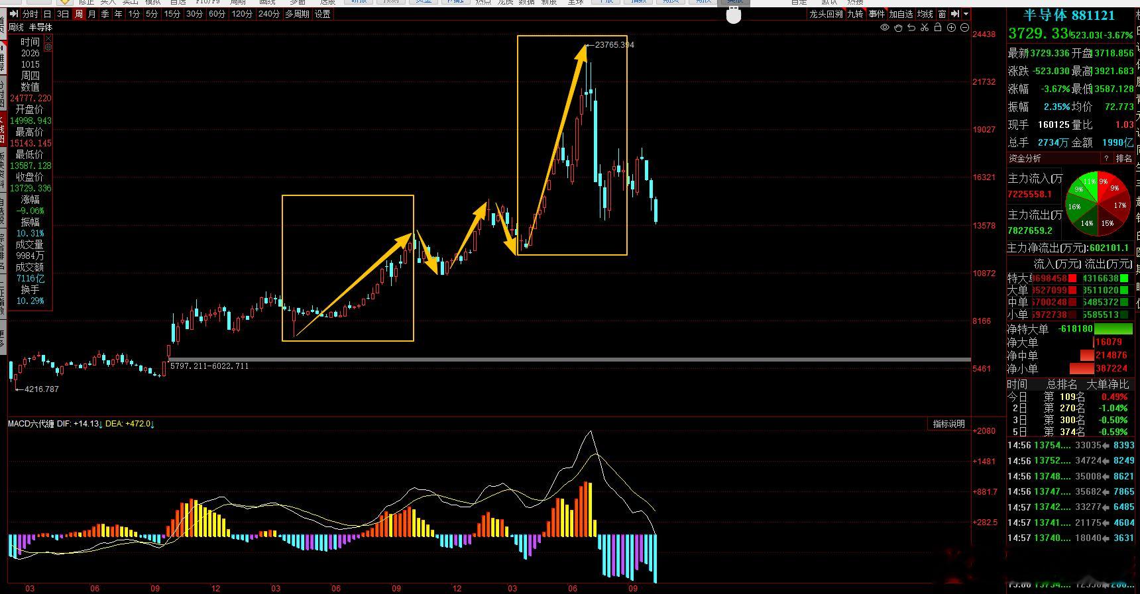Viewport: 1140px width, 594px height.
Task: Select the scissors cut icon
Action: pyautogui.click(x=925, y=27)
